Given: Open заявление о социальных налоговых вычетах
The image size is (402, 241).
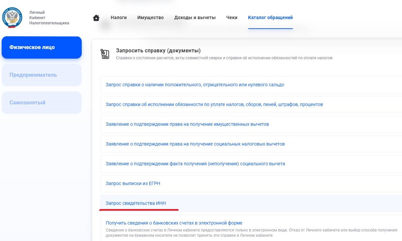Looking at the screenshot, I should click(x=194, y=144).
